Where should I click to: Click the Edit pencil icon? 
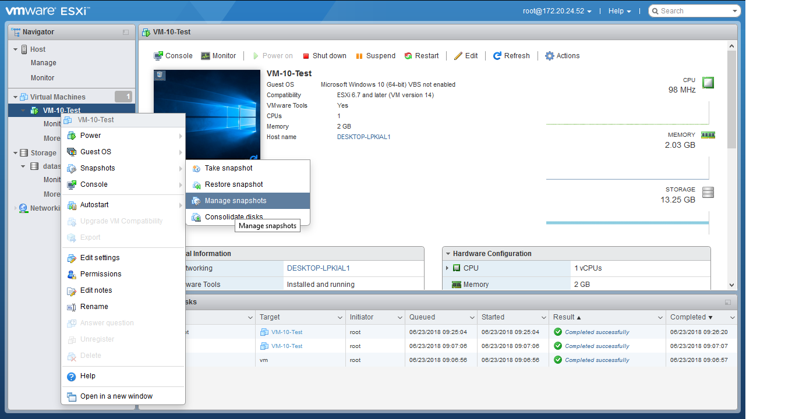pos(458,56)
